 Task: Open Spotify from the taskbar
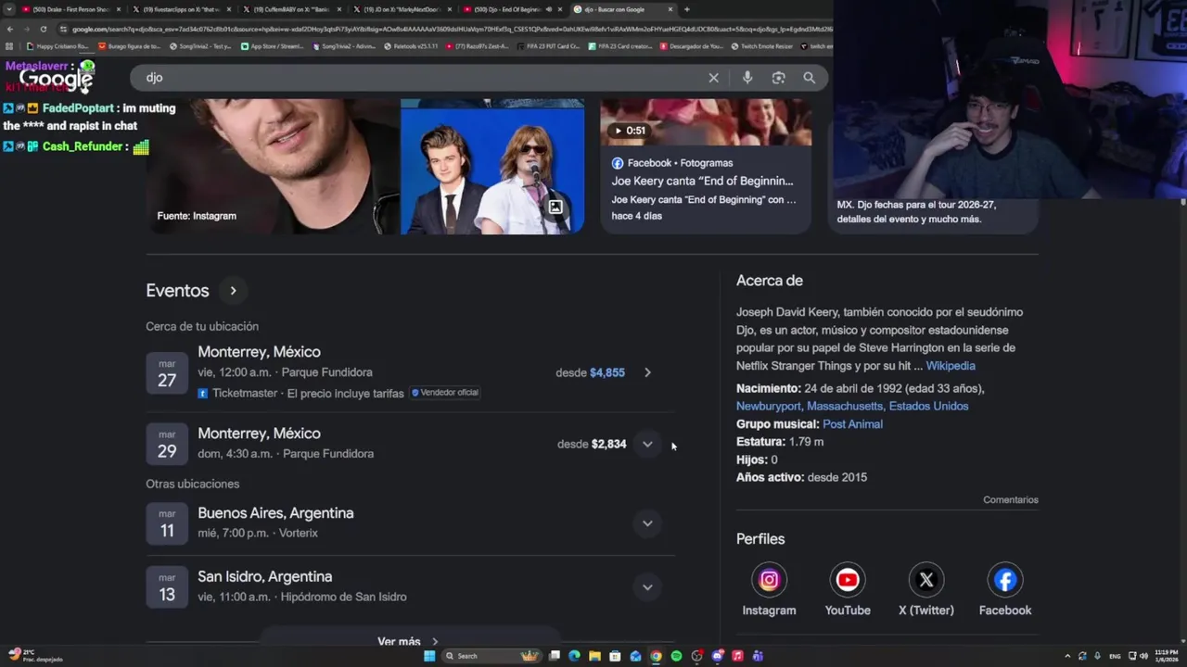click(x=676, y=656)
